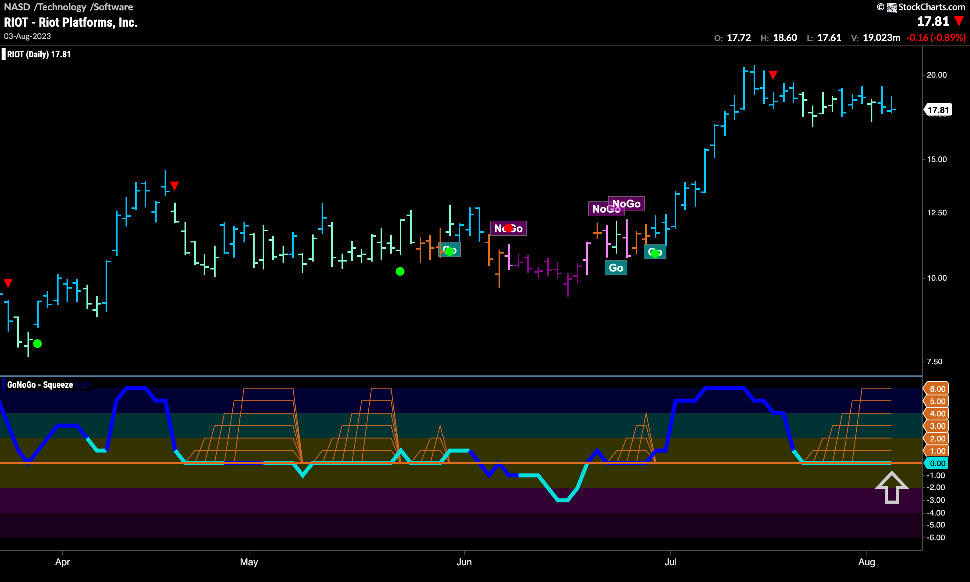This screenshot has height=582, width=970.
Task: Click the RIOT (Daily) 17.81 legend
Action: (x=39, y=55)
